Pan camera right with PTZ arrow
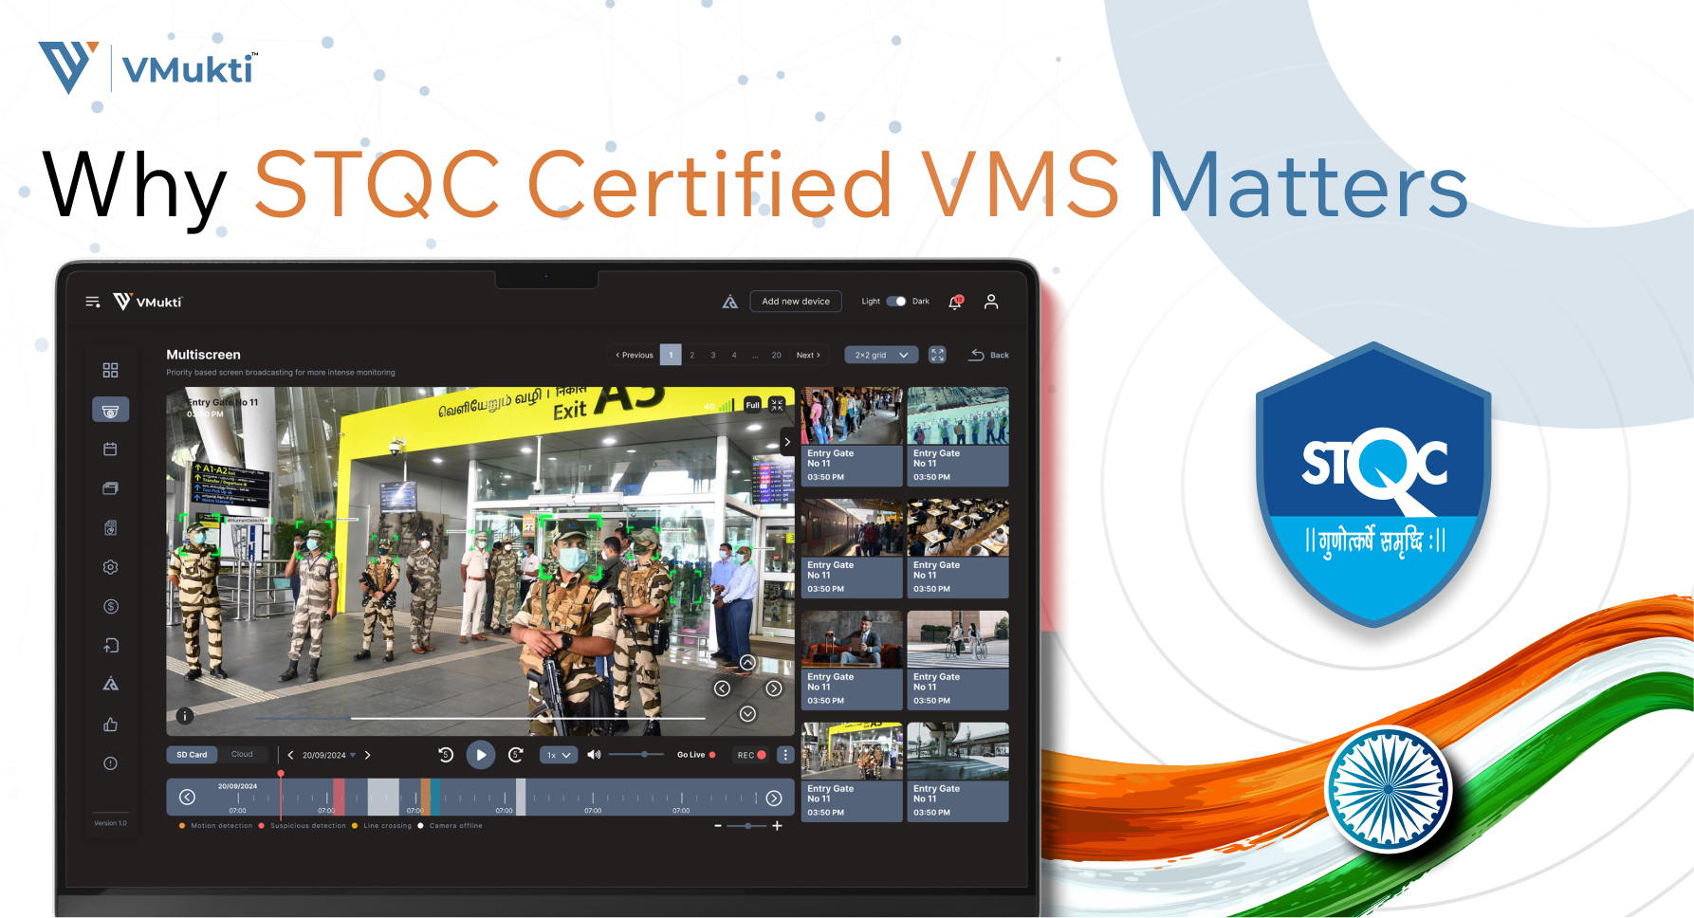The width and height of the screenshot is (1694, 918). 774,688
